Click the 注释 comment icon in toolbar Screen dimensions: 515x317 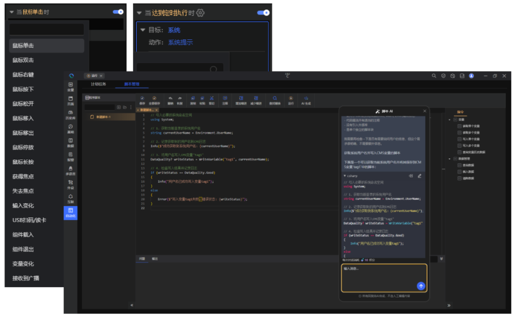pyautogui.click(x=225, y=98)
